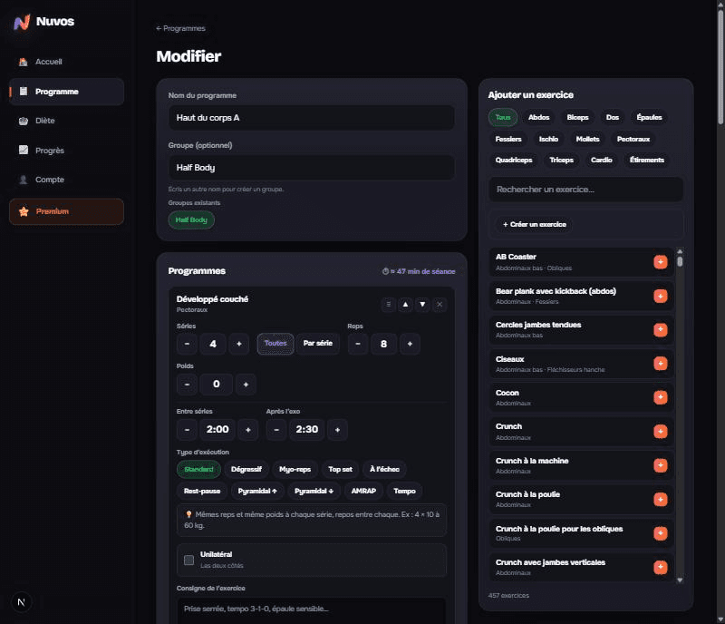Open the round N badge at bottom left
This screenshot has height=624, width=725.
[x=21, y=602]
